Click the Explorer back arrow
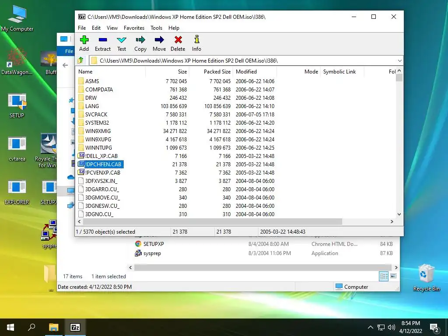448x336 pixels. point(65,65)
